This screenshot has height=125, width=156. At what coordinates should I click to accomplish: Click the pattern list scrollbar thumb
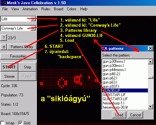click(151, 77)
